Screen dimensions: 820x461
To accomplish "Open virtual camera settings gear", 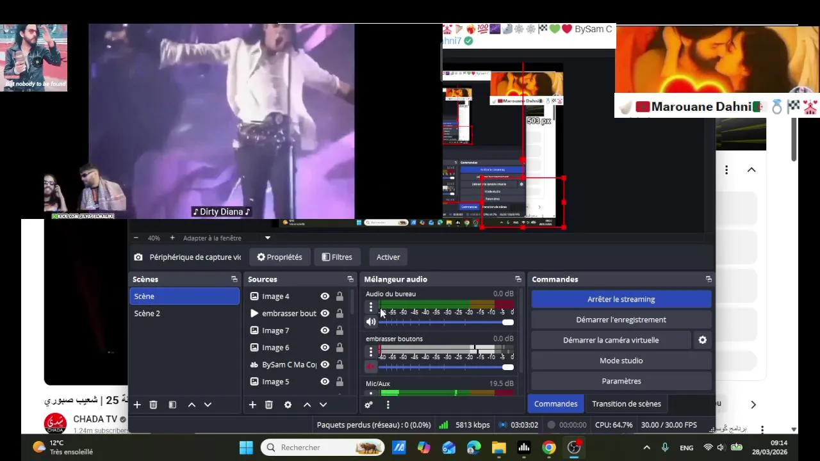I will (x=703, y=340).
